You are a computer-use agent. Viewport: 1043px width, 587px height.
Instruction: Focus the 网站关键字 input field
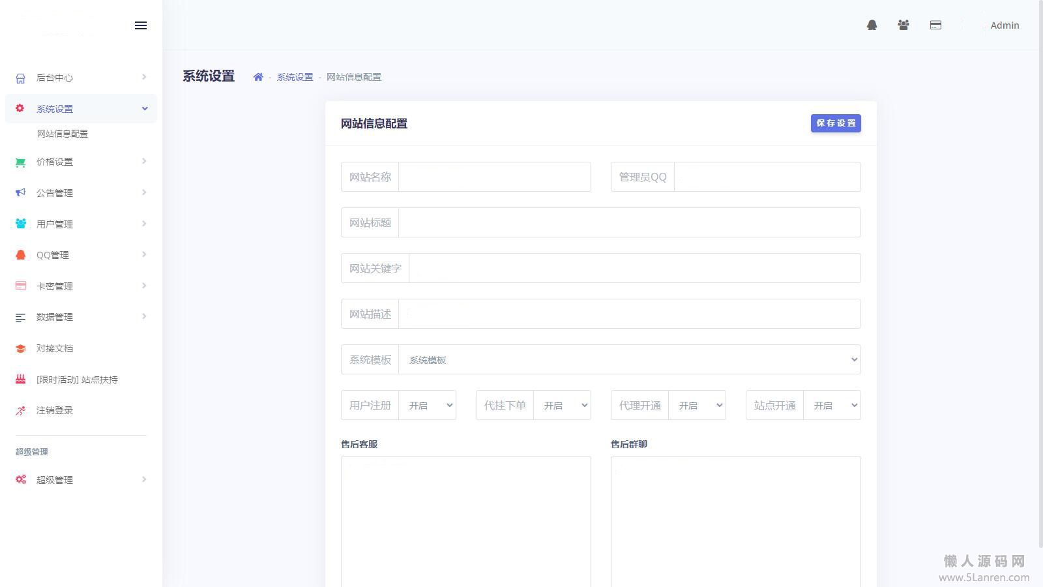tap(635, 268)
